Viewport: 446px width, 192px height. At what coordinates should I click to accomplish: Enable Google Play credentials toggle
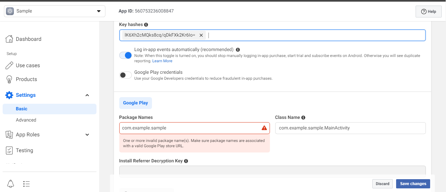pos(126,75)
